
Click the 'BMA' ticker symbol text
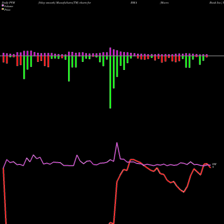tap(134, 3)
